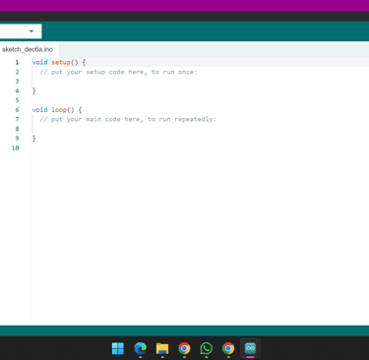
Task: Open File Explorer from the taskbar
Action: [x=162, y=348]
